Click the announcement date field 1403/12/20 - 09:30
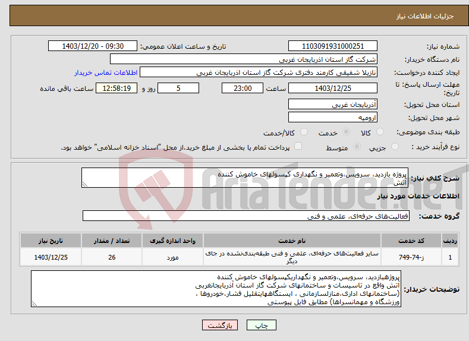The width and height of the screenshot is (469, 341). tap(92, 46)
